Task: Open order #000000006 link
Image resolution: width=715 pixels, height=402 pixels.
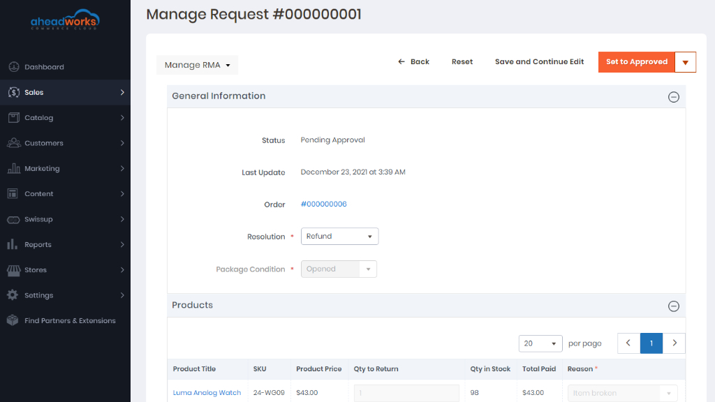Action: click(324, 204)
